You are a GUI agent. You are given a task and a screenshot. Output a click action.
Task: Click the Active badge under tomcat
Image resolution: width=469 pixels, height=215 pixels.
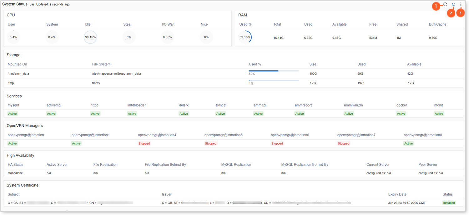click(220, 114)
